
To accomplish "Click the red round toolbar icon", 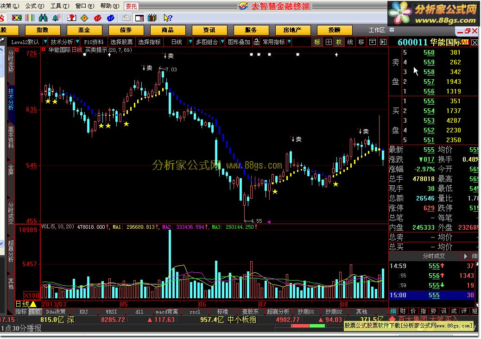I will [98, 18].
